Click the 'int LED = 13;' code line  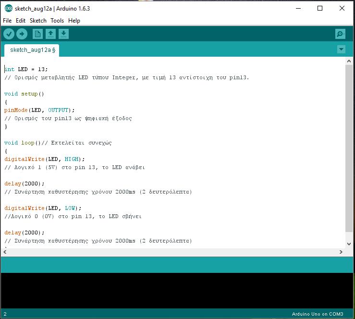pyautogui.click(x=26, y=69)
